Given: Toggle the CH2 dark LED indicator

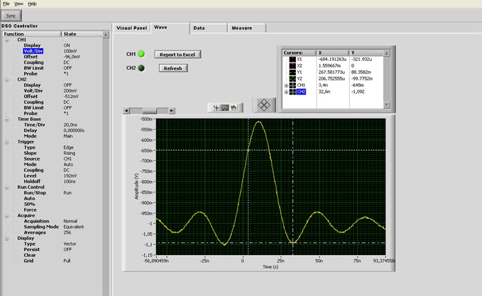Looking at the screenshot, I should pos(142,68).
